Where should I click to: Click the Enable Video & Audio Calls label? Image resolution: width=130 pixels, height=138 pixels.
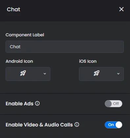click(x=39, y=125)
